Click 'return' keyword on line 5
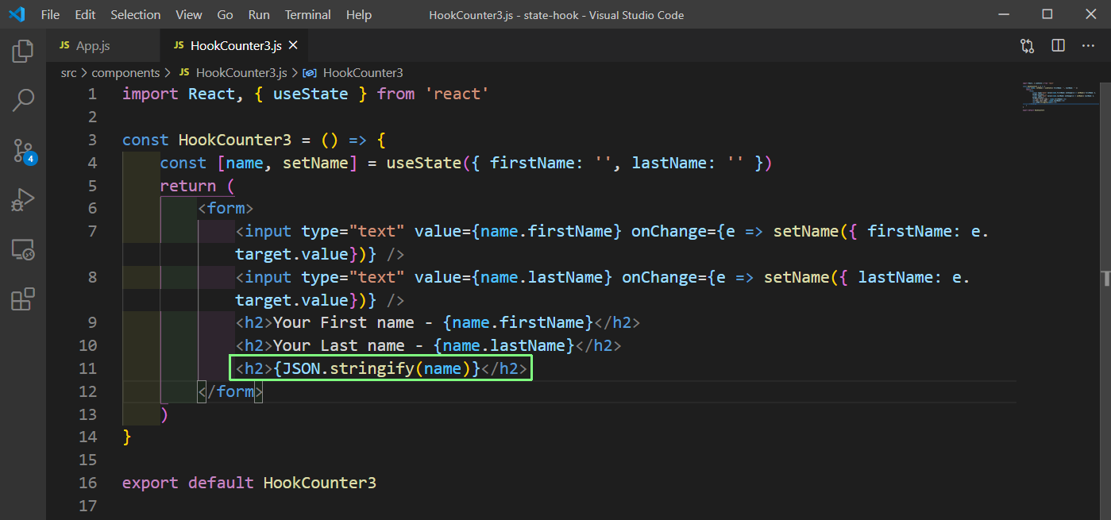The width and height of the screenshot is (1111, 520). 188,186
